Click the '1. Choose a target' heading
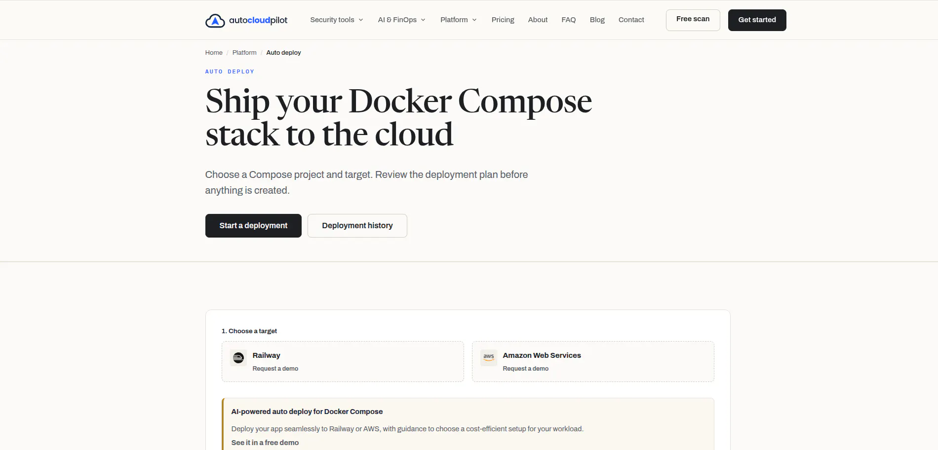 249,331
